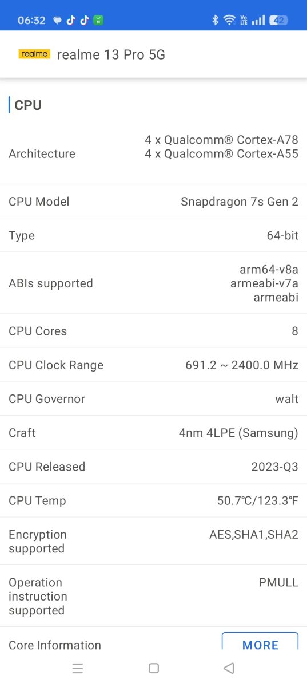Select the CPU Clock Range row
This screenshot has height=687, width=307.
153,365
